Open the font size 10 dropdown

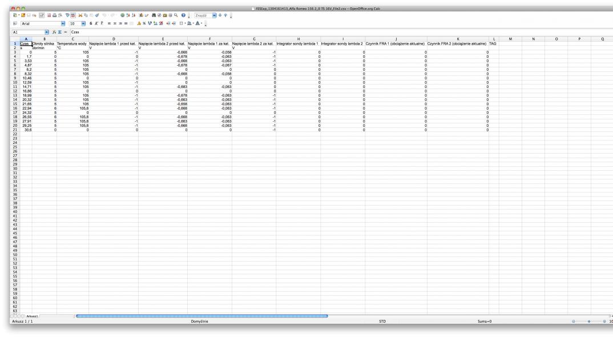pos(84,23)
